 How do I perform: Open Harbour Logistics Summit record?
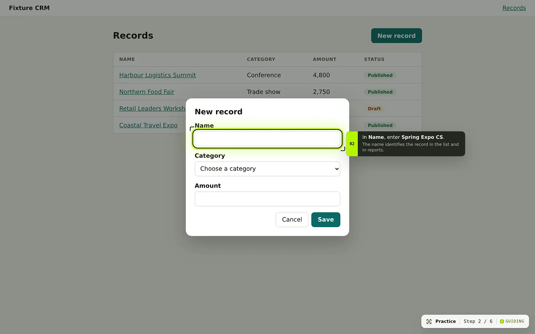[157, 75]
